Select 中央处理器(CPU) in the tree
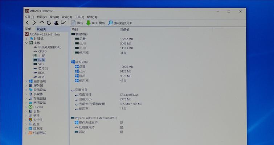The width and height of the screenshot is (274, 145). click(x=47, y=47)
